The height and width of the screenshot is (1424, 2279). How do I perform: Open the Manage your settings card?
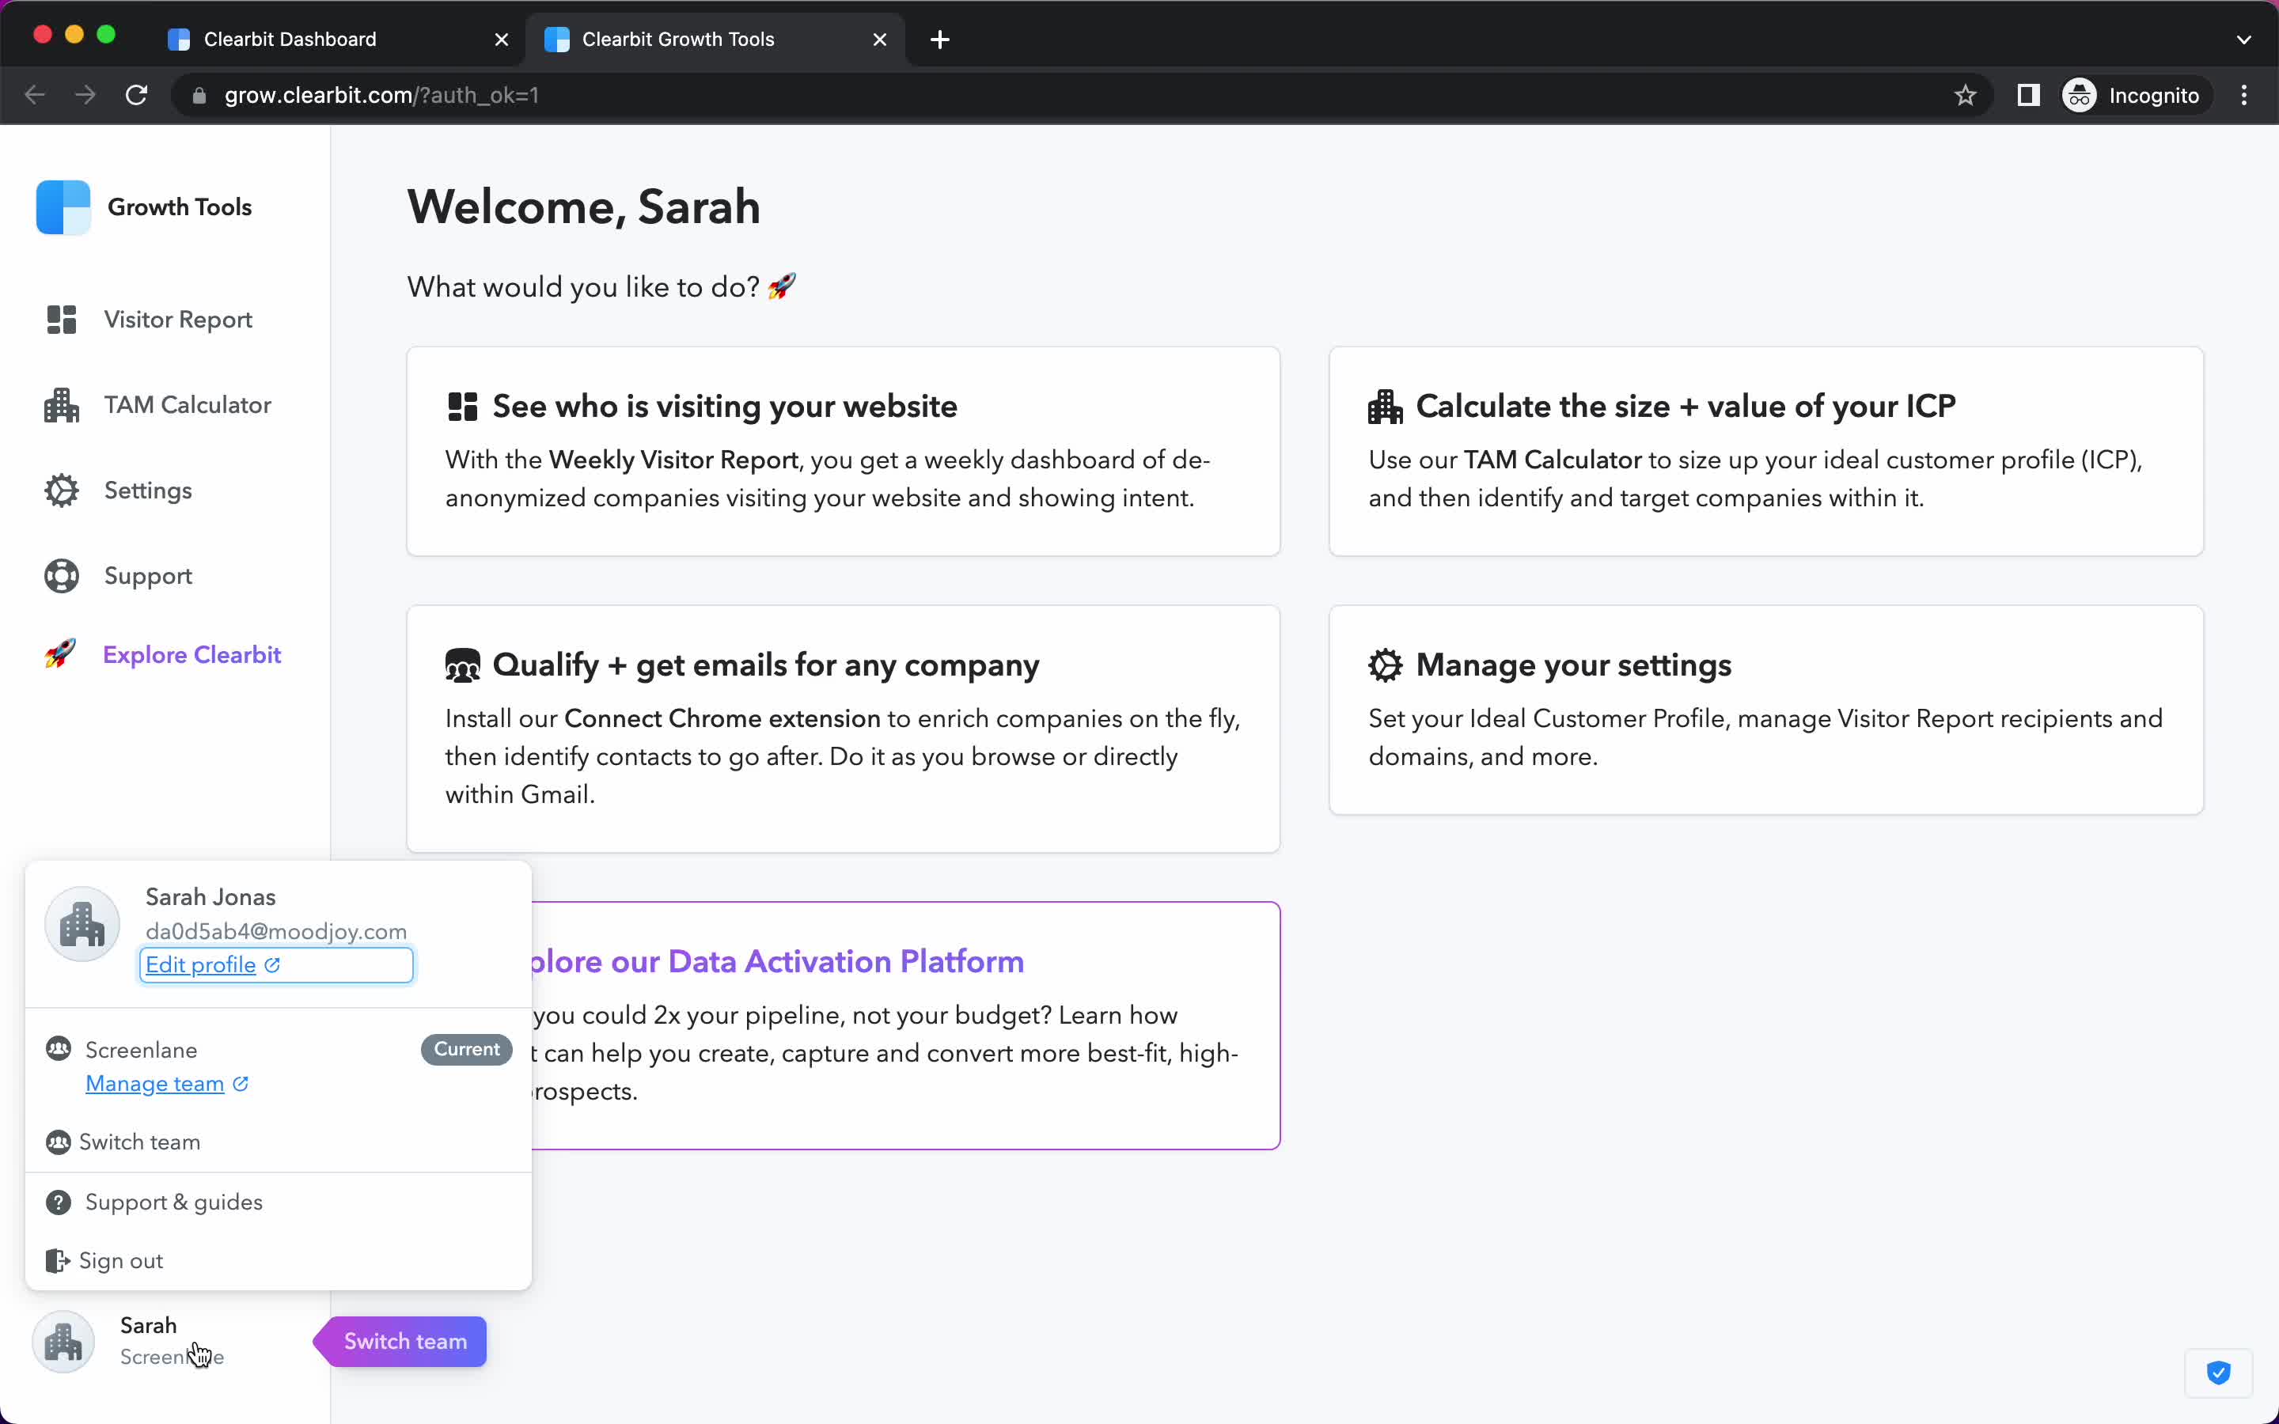coord(1765,710)
